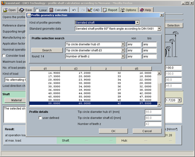
Task: Click the d5 column header
Action: pos(136,69)
